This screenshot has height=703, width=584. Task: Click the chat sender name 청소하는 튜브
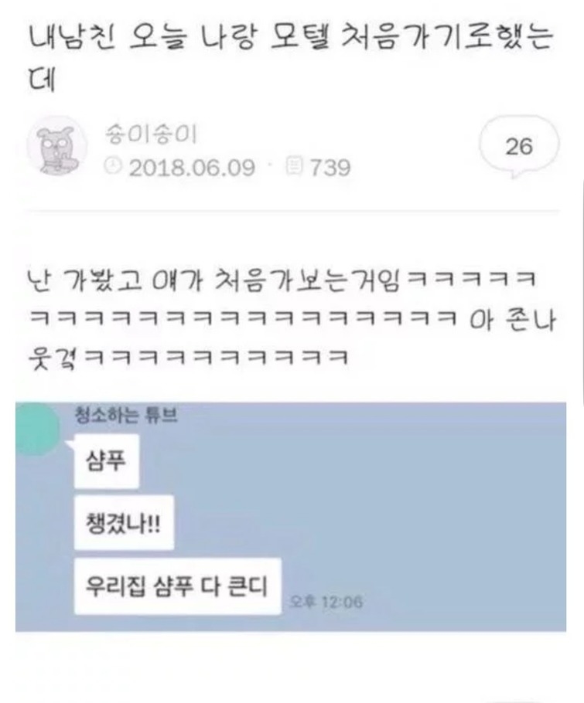pyautogui.click(x=125, y=415)
